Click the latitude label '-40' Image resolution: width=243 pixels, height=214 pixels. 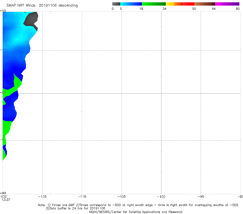(3, 11)
